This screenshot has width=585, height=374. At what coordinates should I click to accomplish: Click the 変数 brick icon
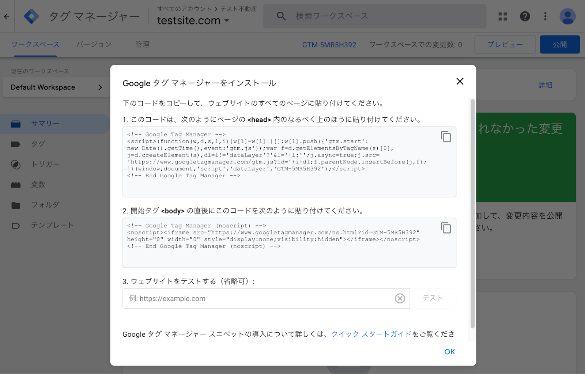pos(16,185)
